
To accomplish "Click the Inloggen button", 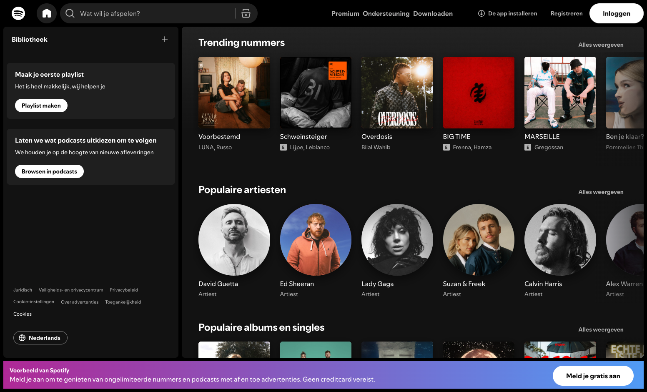I will pyautogui.click(x=617, y=13).
